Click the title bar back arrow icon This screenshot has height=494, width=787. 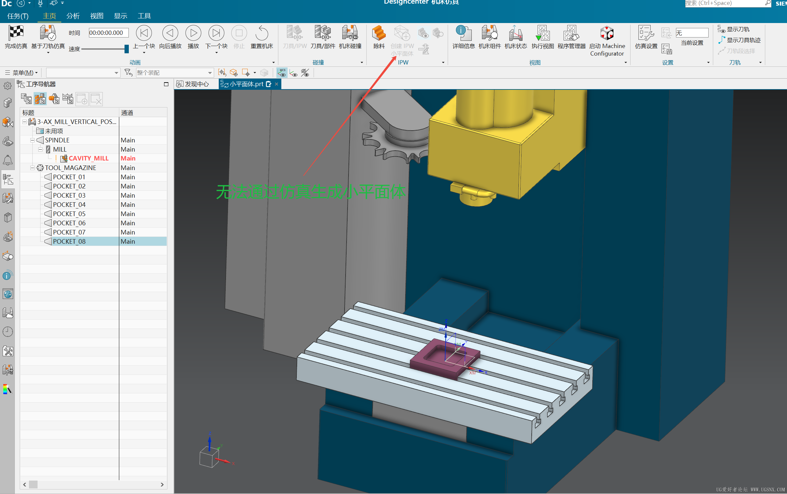[x=20, y=3]
